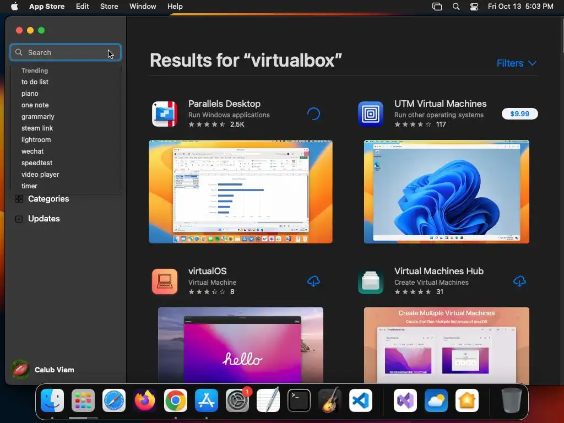564x423 pixels.
Task: Open the UTM Virtual Machines app icon
Action: 371,114
